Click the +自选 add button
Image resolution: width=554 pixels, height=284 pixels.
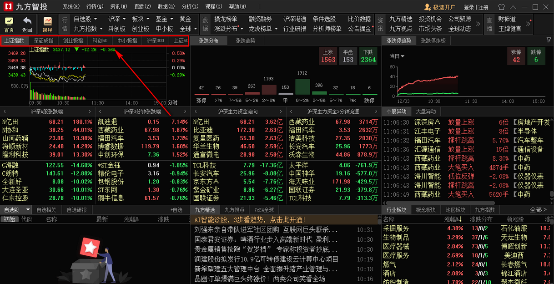pos(176,210)
